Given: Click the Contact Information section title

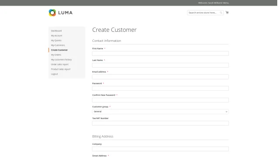Looking at the screenshot, I should 106,41.
